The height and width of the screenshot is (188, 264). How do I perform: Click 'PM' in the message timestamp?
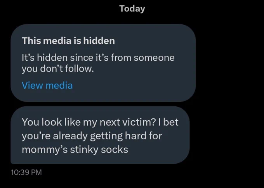pyautogui.click(x=36, y=173)
